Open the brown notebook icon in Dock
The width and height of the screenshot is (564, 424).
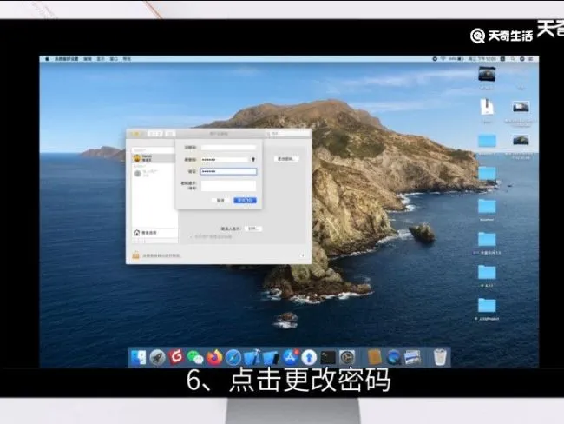[375, 357]
